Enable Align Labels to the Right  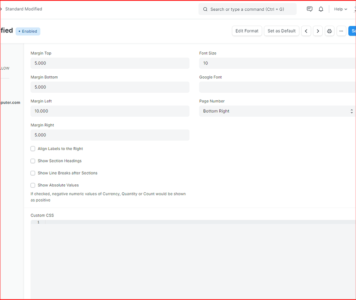[33, 149]
